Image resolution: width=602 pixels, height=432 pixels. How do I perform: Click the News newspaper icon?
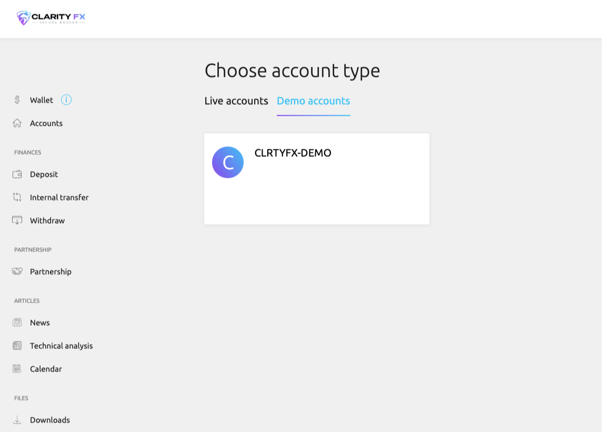pos(17,323)
